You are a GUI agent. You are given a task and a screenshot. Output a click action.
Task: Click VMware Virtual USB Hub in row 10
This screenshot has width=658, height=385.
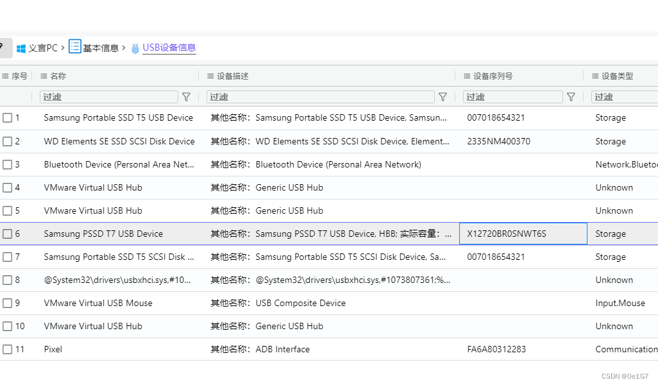pyautogui.click(x=93, y=326)
